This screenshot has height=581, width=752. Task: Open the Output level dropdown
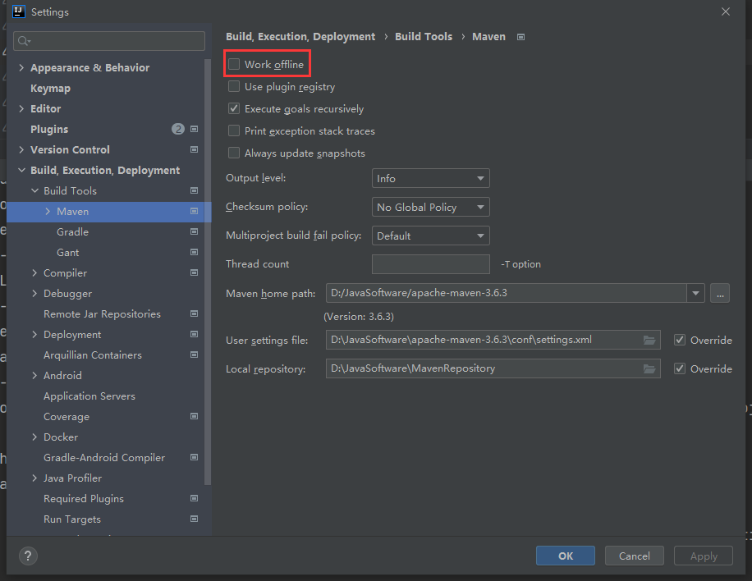click(x=431, y=178)
